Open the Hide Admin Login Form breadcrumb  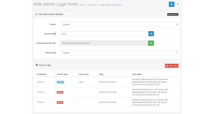[111, 5]
